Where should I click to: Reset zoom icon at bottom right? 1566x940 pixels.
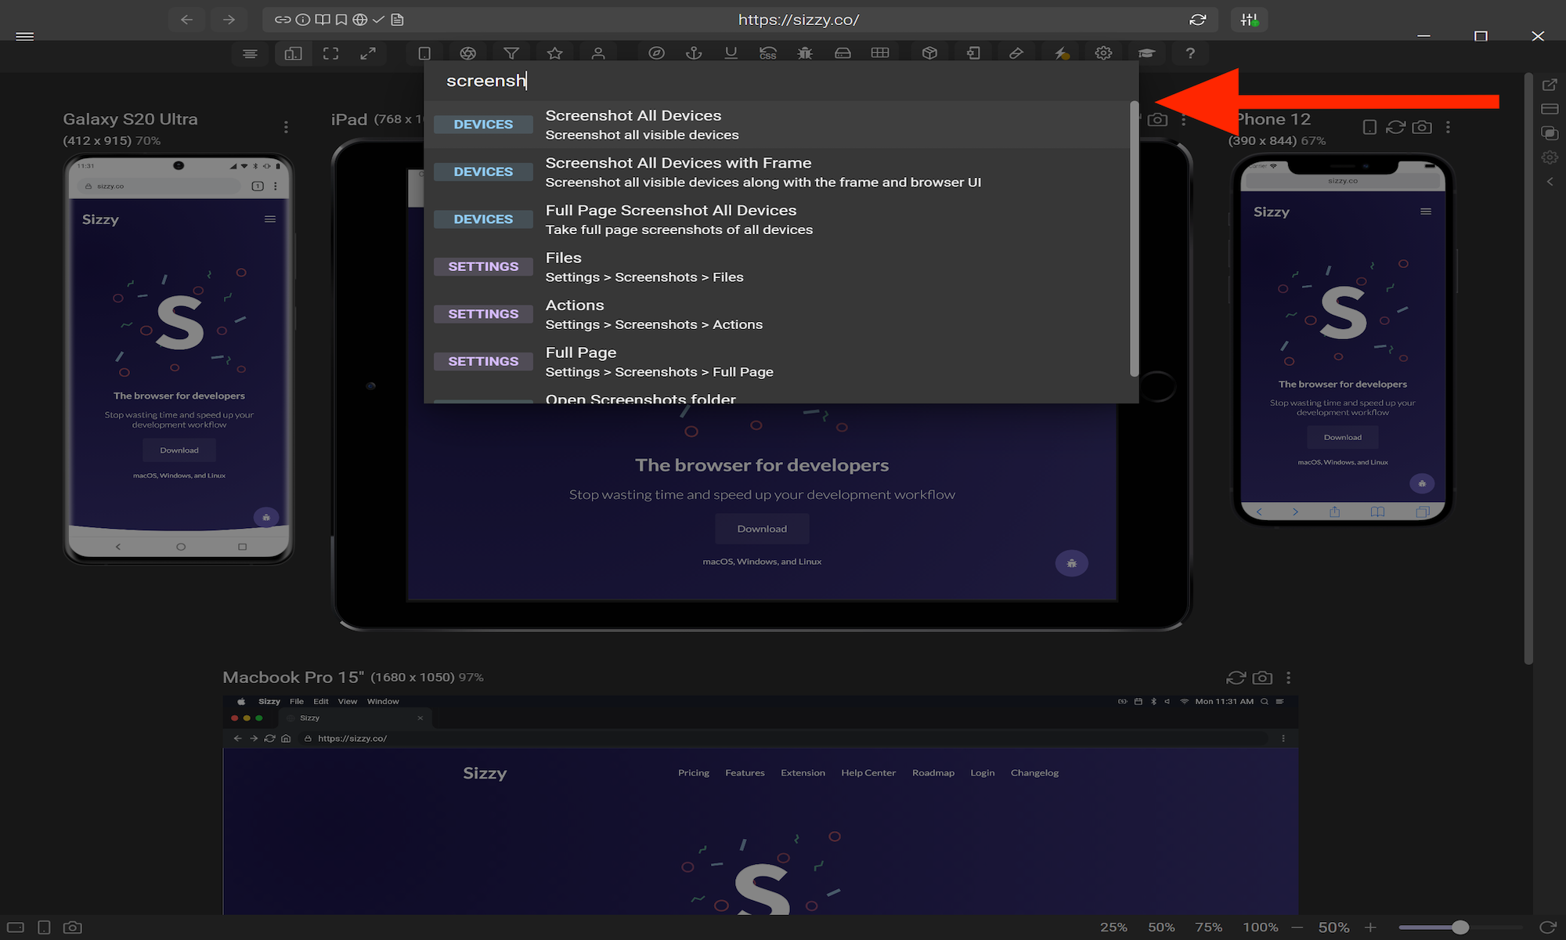pyautogui.click(x=1547, y=927)
